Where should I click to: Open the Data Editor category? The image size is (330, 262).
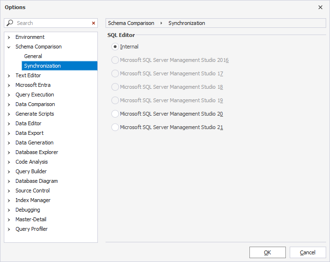[28, 123]
